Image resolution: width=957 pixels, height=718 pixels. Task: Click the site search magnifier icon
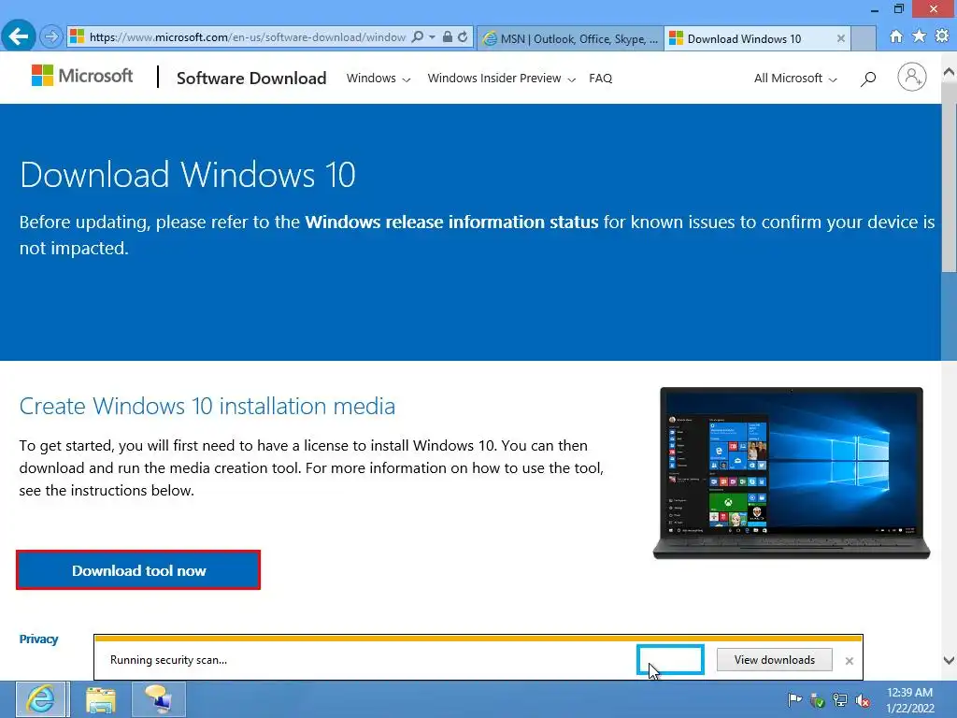tap(868, 79)
